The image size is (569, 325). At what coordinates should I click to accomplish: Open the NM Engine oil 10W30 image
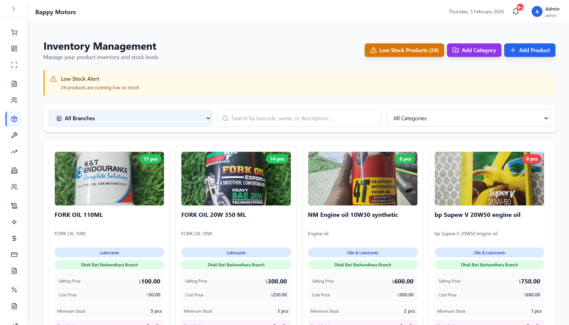click(x=363, y=179)
